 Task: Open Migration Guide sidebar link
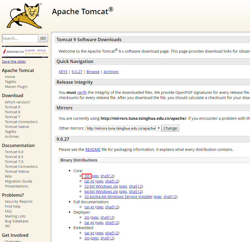point(19,181)
